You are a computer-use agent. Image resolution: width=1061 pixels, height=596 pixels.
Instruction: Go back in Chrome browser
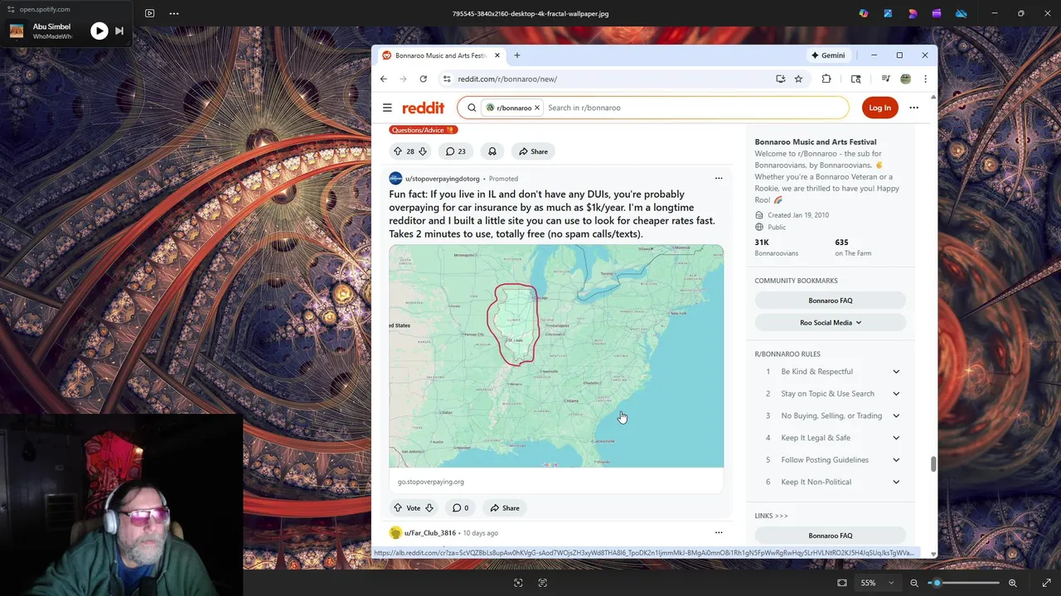383,79
